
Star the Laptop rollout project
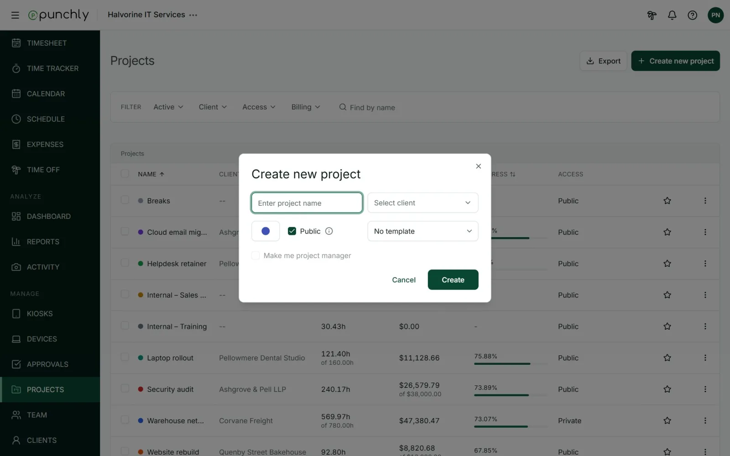click(x=667, y=358)
